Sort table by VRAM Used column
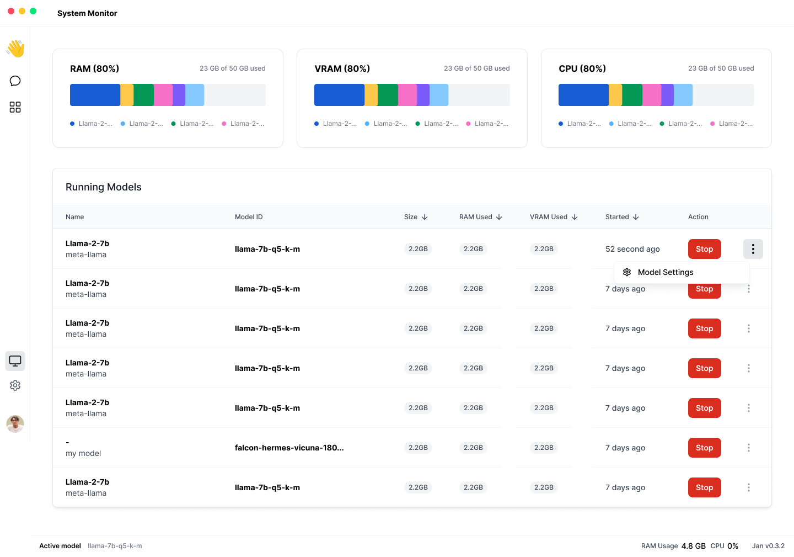Image resolution: width=794 pixels, height=557 pixels. pyautogui.click(x=554, y=217)
